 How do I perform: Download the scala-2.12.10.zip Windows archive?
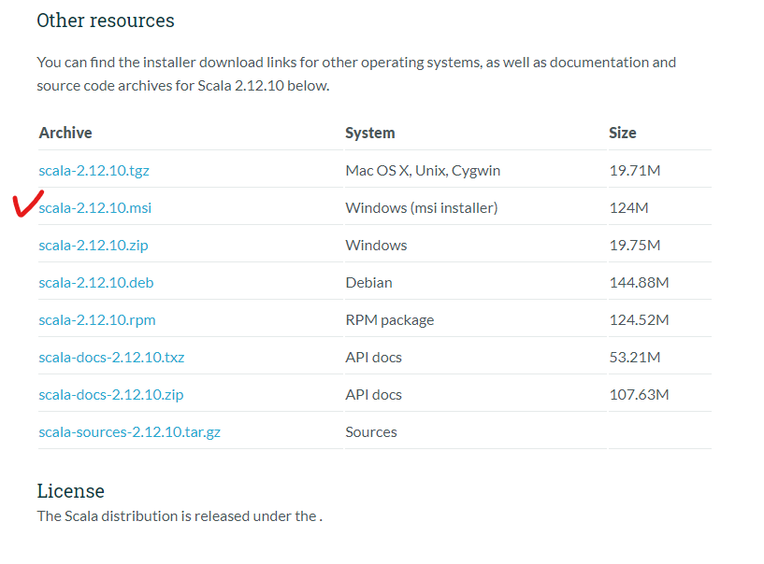94,246
